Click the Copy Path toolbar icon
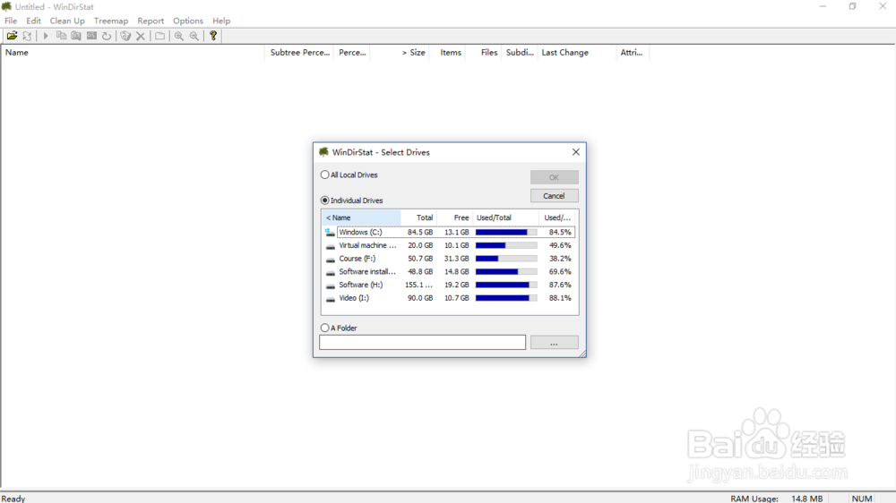Image resolution: width=896 pixels, height=503 pixels. coord(61,36)
